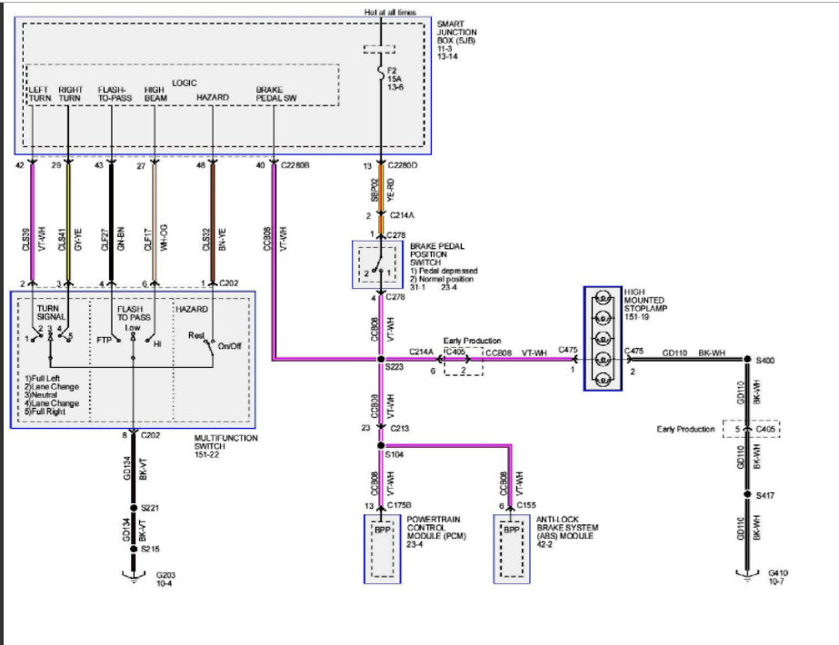Click the S400 splice node
Image resolution: width=839 pixels, height=645 pixels.
(x=747, y=360)
